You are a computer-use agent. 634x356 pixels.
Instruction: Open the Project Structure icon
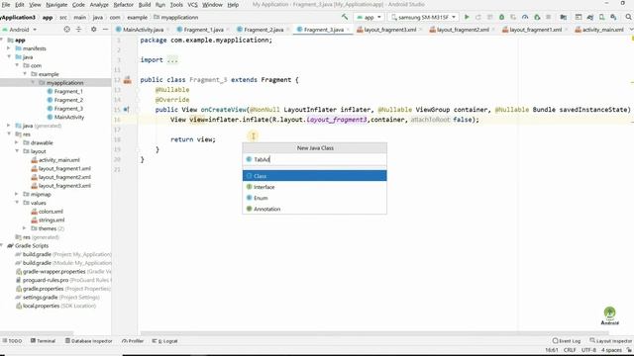point(564,17)
